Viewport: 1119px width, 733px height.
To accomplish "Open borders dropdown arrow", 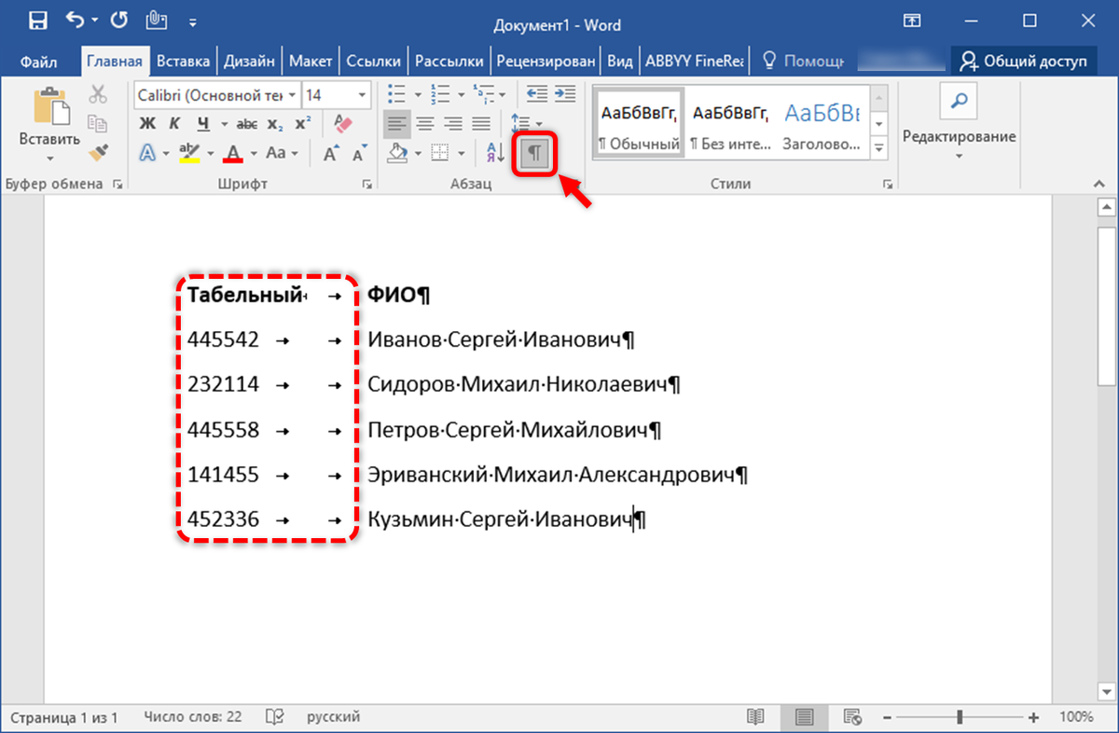I will pyautogui.click(x=461, y=154).
